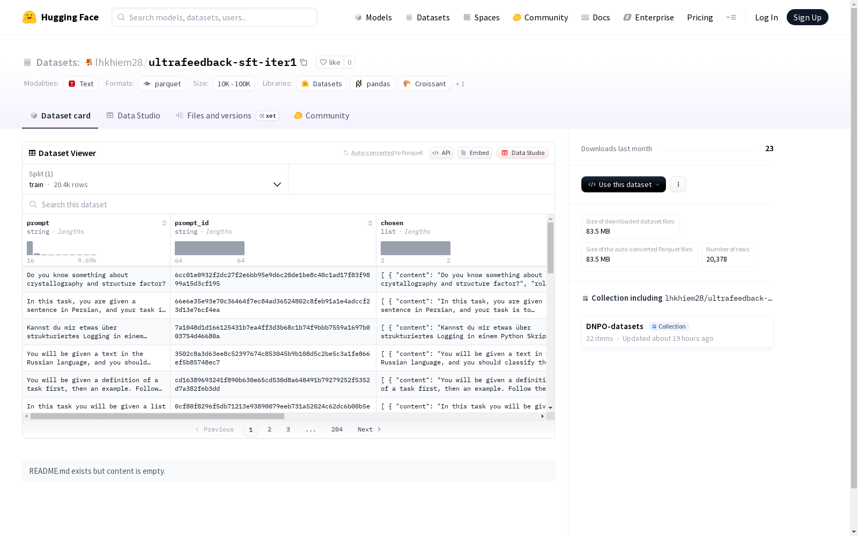This screenshot has height=536, width=858.
Task: Sort by the prompt_id column arrows
Action: tap(370, 223)
